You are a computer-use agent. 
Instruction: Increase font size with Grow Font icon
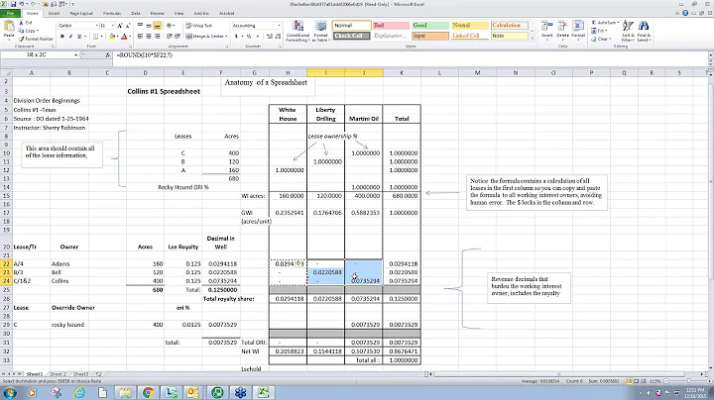pyautogui.click(x=120, y=26)
